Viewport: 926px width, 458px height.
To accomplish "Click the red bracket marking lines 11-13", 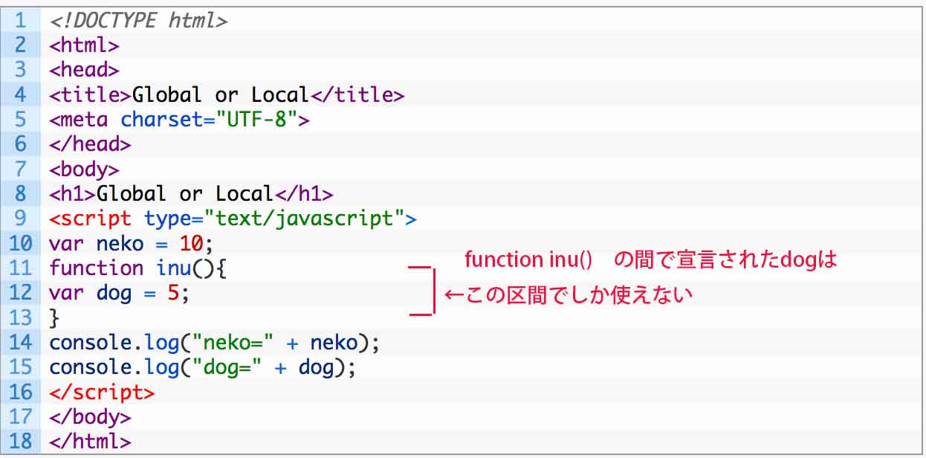I will 421,290.
